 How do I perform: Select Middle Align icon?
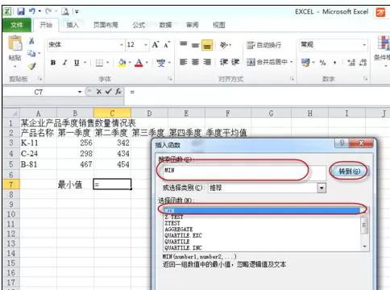pyautogui.click(x=195, y=45)
